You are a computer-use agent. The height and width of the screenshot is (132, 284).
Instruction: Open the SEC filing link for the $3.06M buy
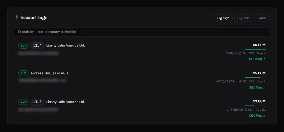257,116
